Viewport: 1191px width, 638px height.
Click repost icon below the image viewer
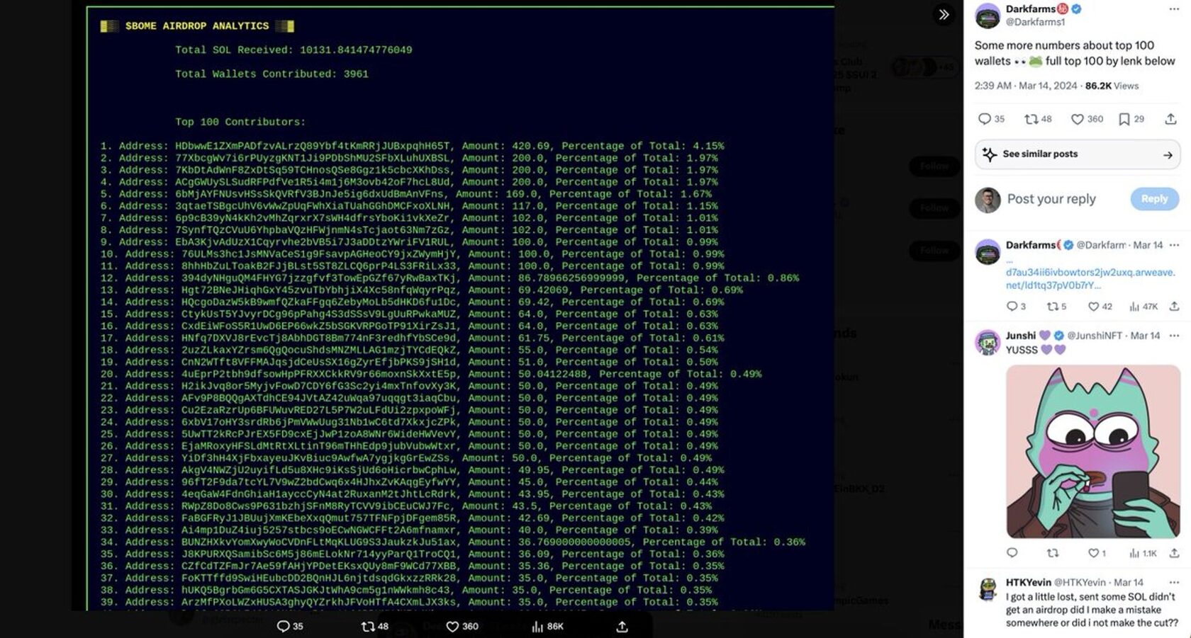(368, 627)
